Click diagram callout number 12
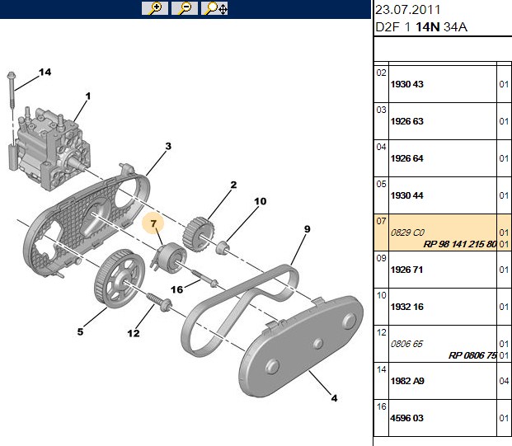 (x=134, y=333)
